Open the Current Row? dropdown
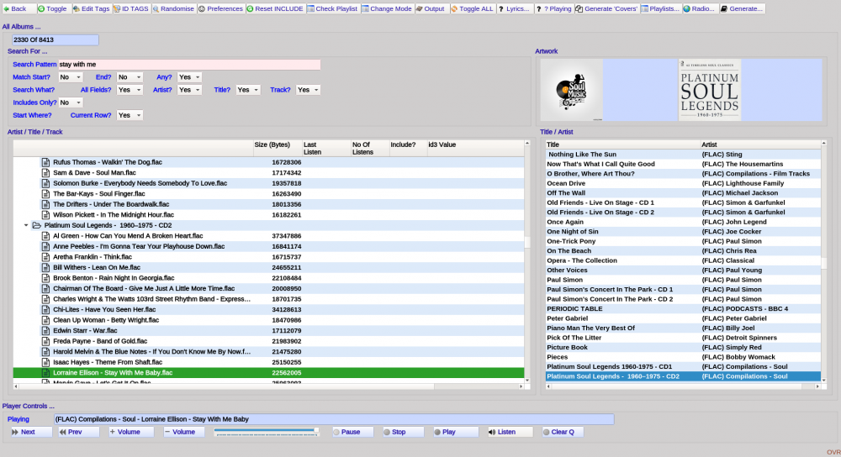The height and width of the screenshot is (457, 841). (x=130, y=115)
